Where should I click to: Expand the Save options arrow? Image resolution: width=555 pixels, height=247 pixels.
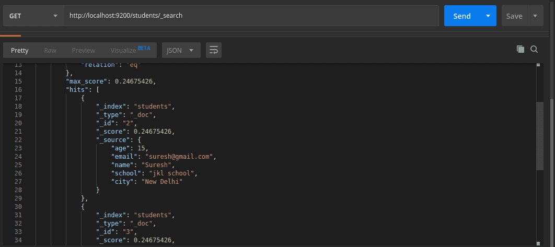click(535, 16)
